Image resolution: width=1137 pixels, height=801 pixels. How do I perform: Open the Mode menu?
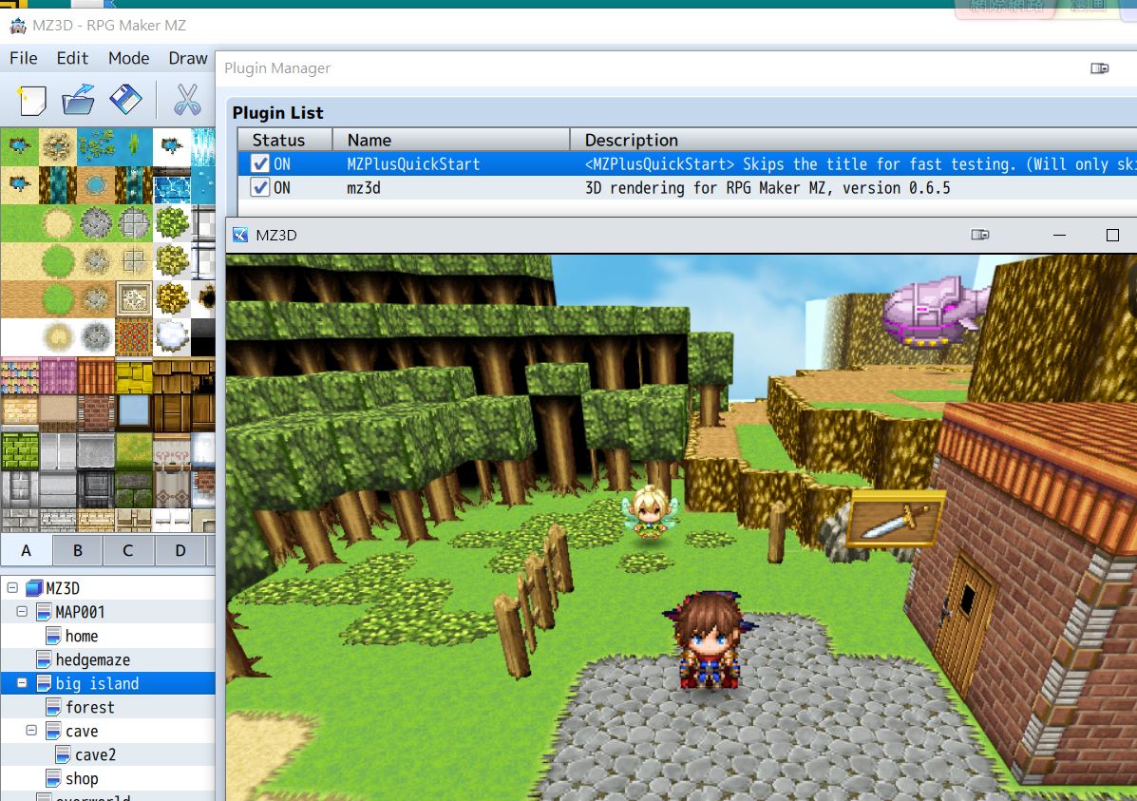128,58
